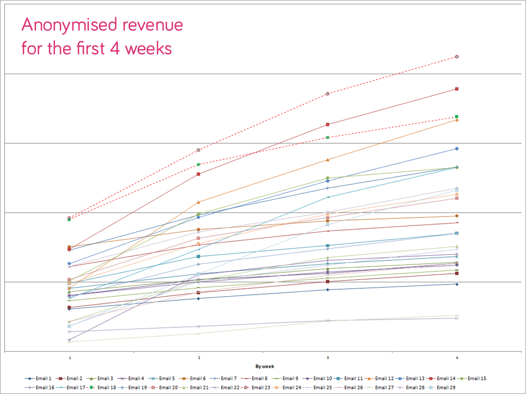Image resolution: width=526 pixels, height=394 pixels.
Task: Select Email 11's week 3 teal square marker
Action: tap(328, 246)
